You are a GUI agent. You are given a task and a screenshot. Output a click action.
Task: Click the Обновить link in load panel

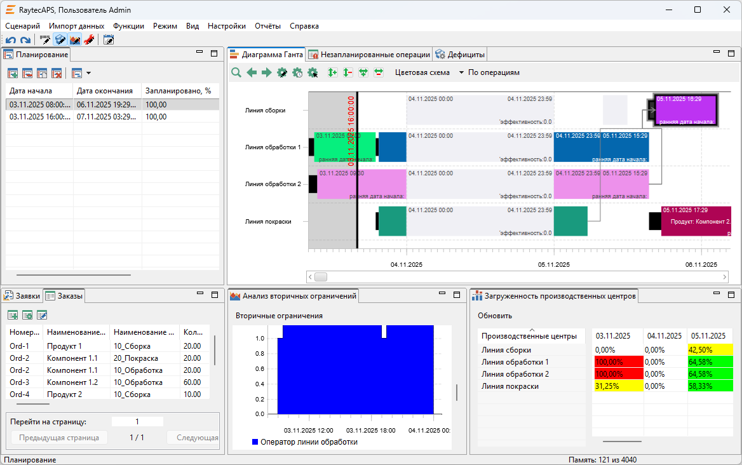pyautogui.click(x=495, y=316)
